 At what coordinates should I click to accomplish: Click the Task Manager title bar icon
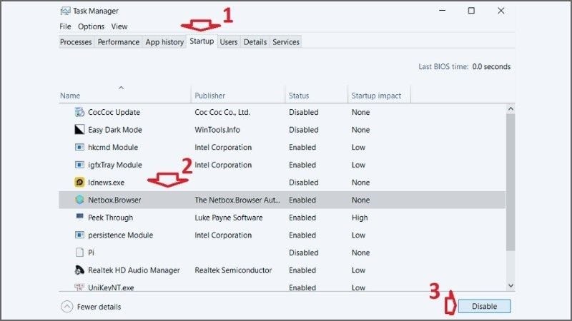point(66,11)
